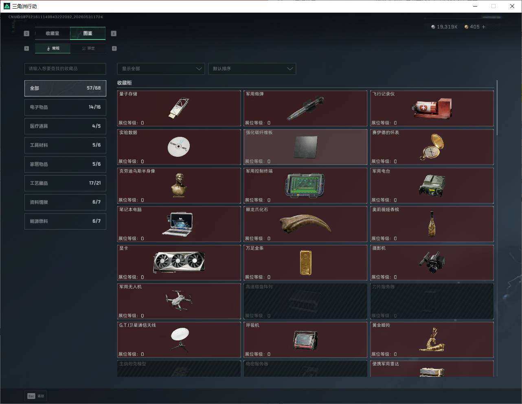Screen dimensions: 522x404
Task: Switch to the 收藏室 tab
Action: pos(53,33)
